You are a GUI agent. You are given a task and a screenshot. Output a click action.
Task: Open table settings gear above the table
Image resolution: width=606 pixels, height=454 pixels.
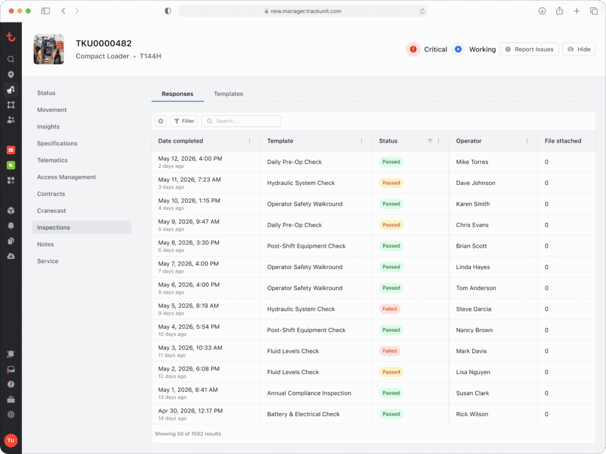(x=161, y=121)
